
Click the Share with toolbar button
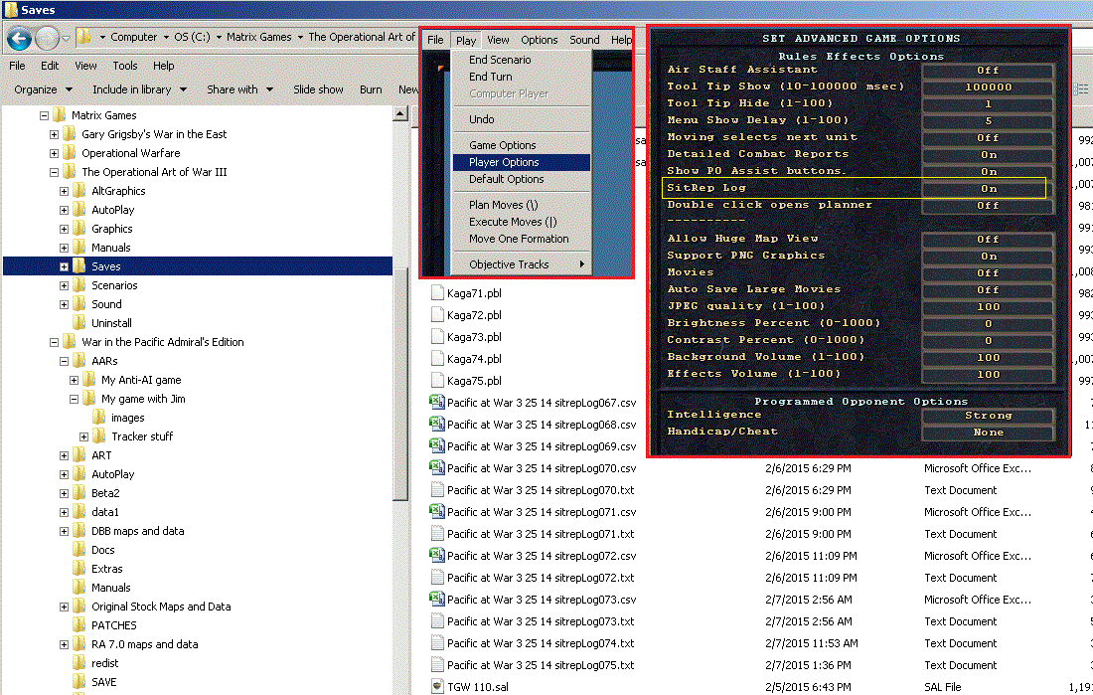(239, 89)
